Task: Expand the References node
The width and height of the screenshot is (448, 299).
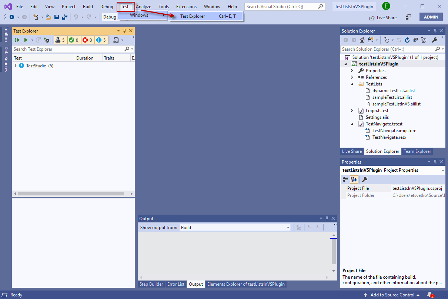Action: click(x=352, y=77)
